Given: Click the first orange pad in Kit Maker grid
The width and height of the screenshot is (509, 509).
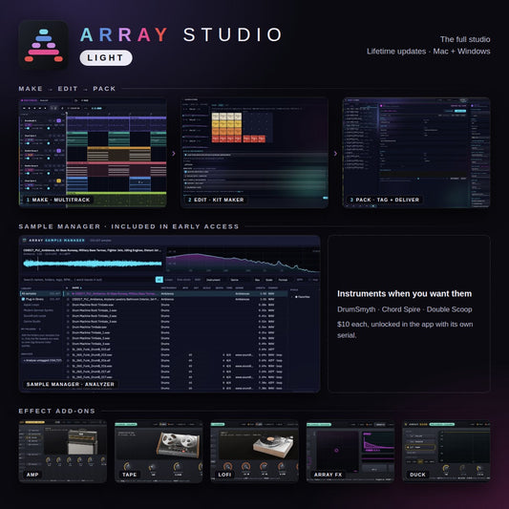Looking at the screenshot, I should click(x=215, y=132).
